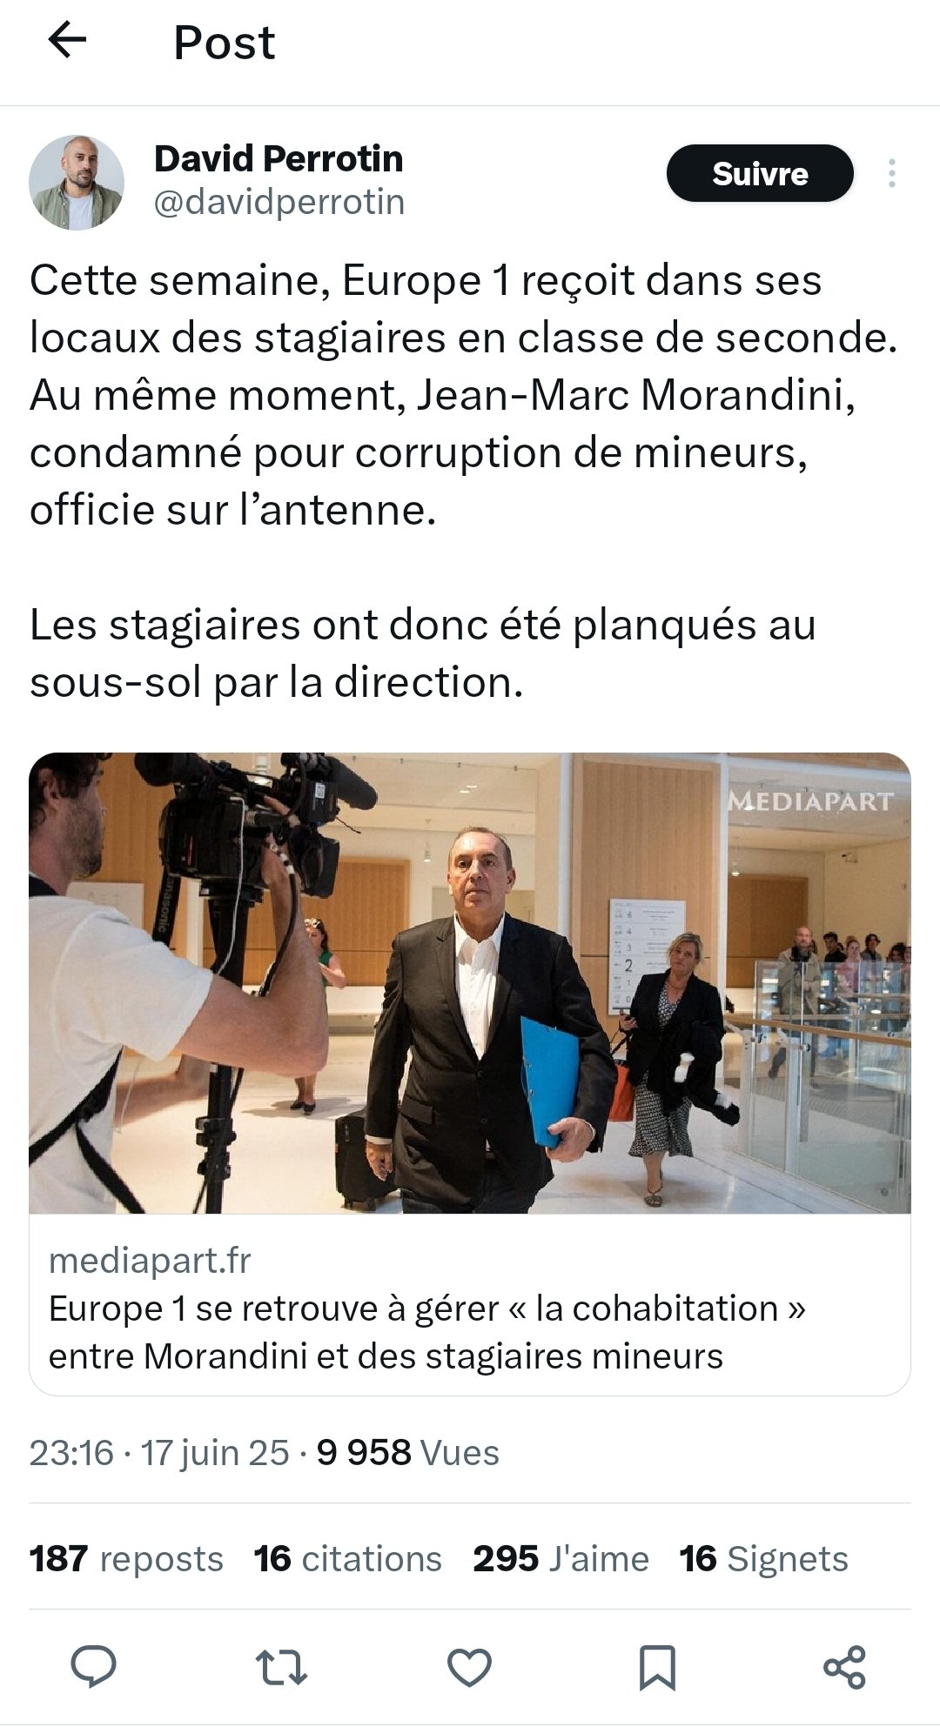The width and height of the screenshot is (940, 1727).
Task: View the 16 Signets count
Action: [763, 1559]
